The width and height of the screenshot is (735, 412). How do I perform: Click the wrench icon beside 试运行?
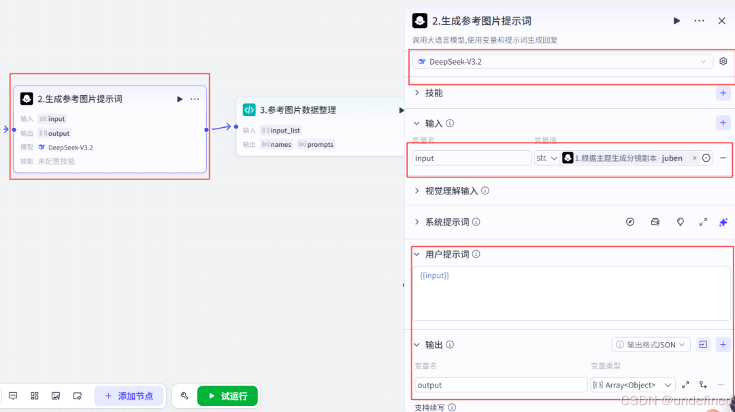[x=184, y=396]
